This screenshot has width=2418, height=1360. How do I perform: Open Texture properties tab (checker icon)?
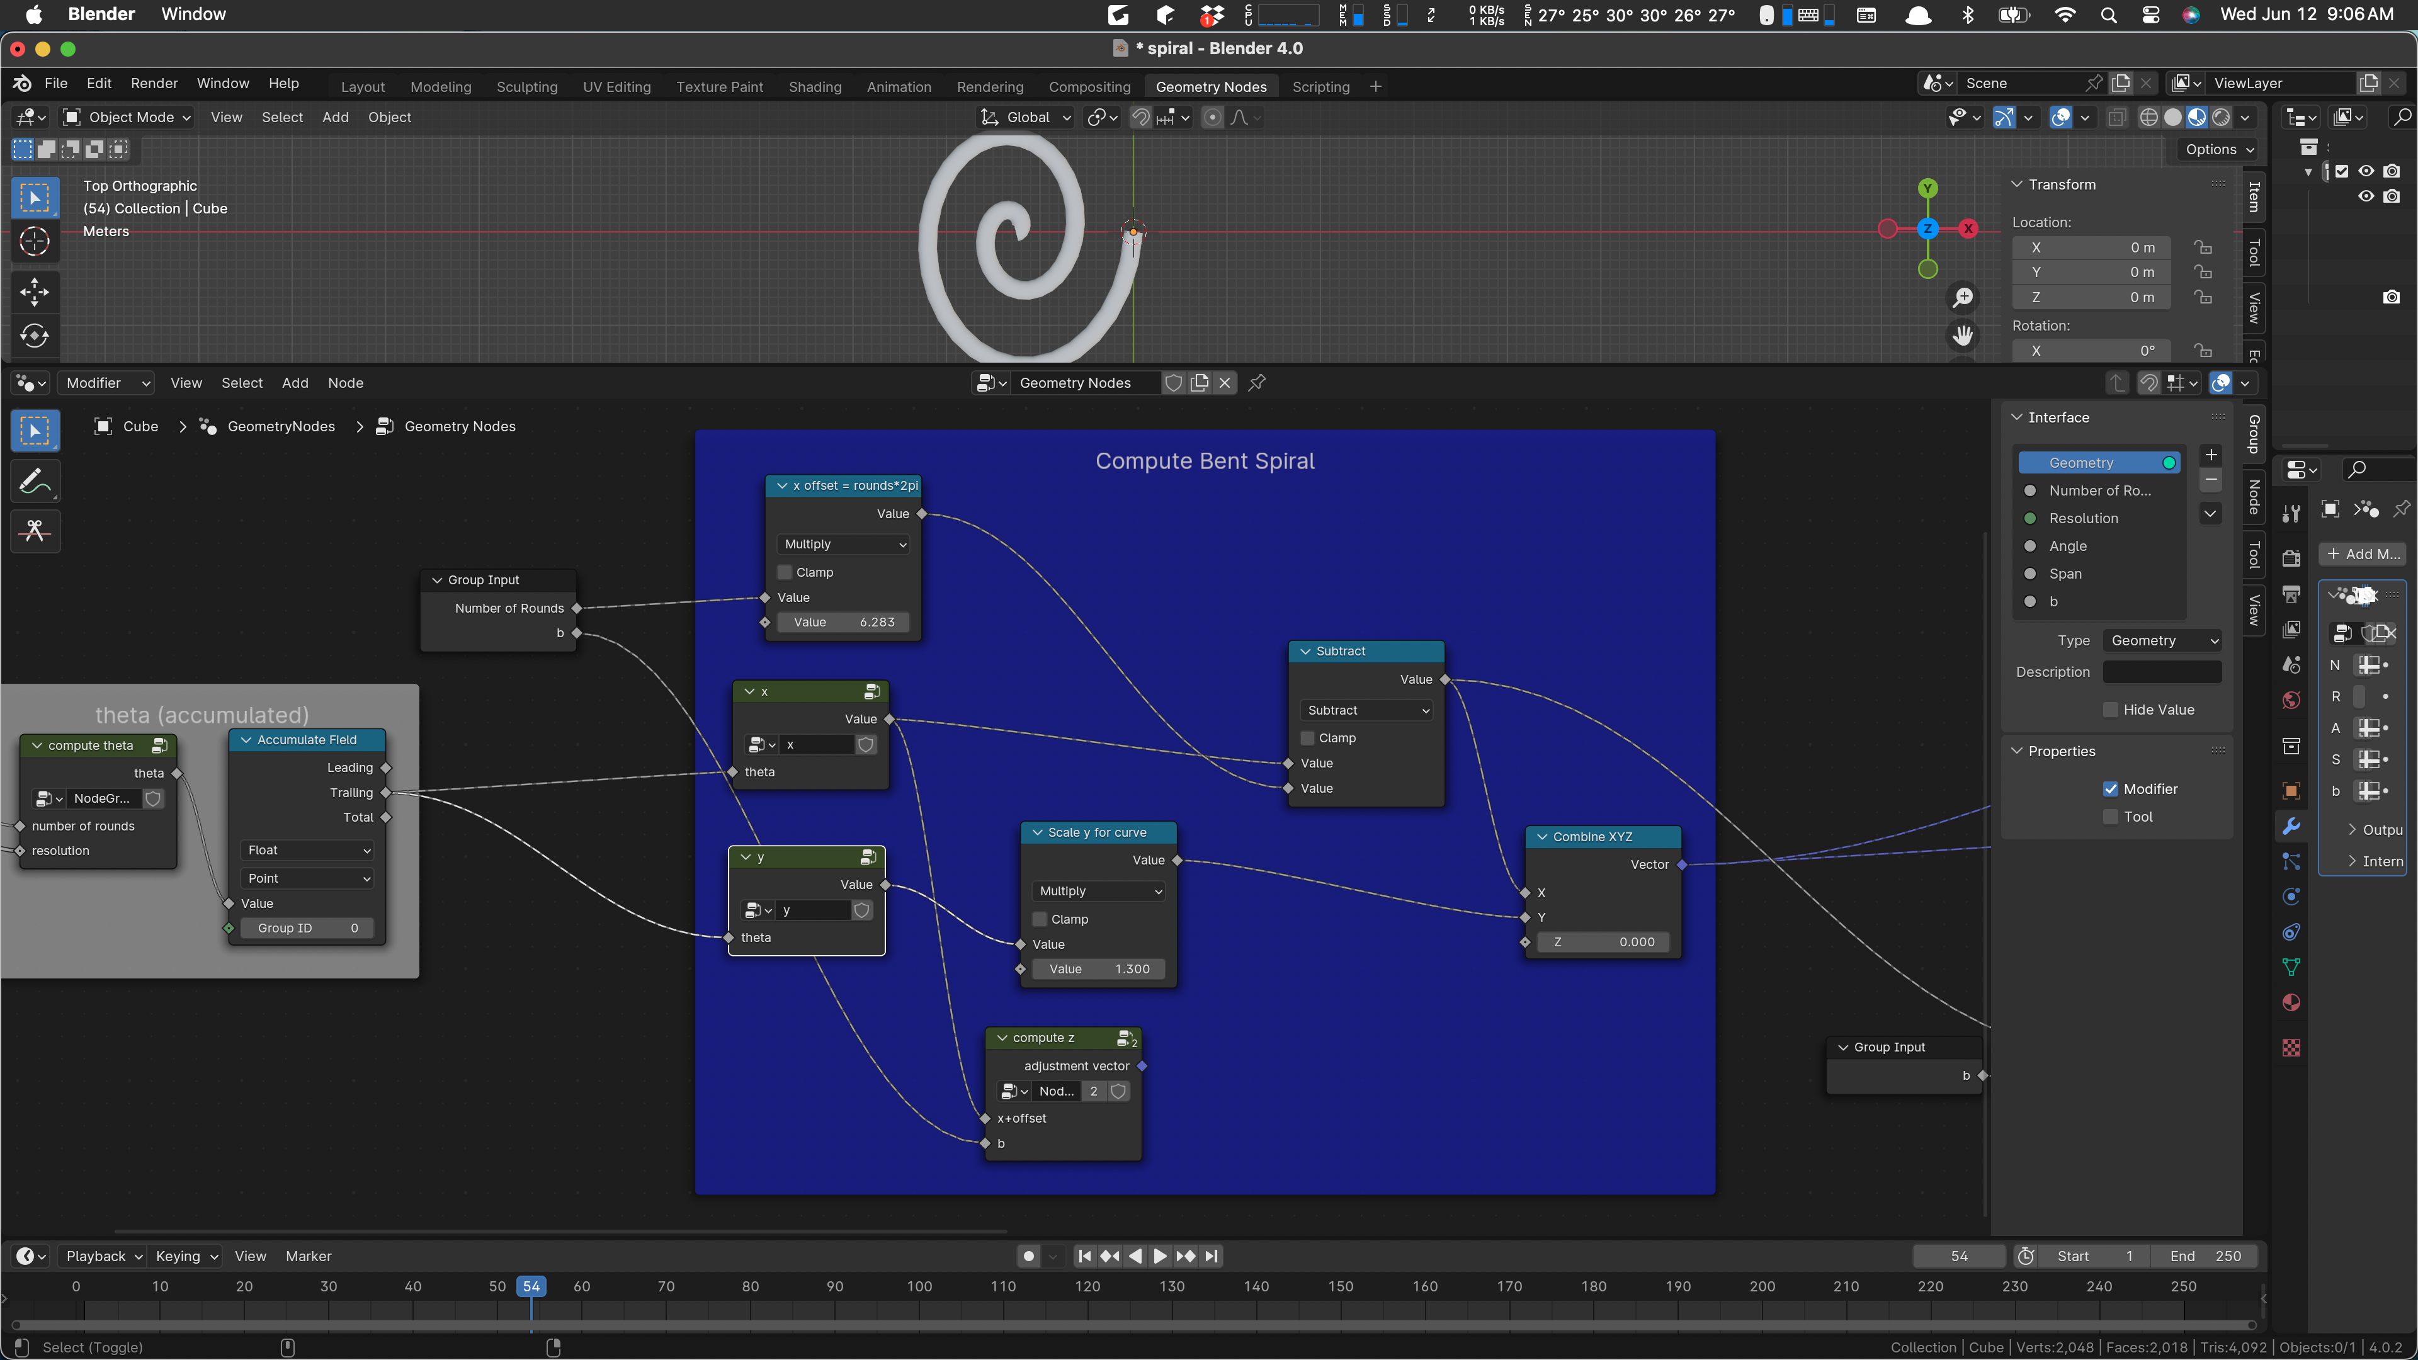2291,1048
